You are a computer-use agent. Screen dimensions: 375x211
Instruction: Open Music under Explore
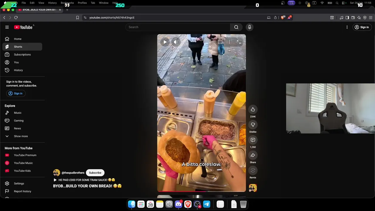pos(22,113)
